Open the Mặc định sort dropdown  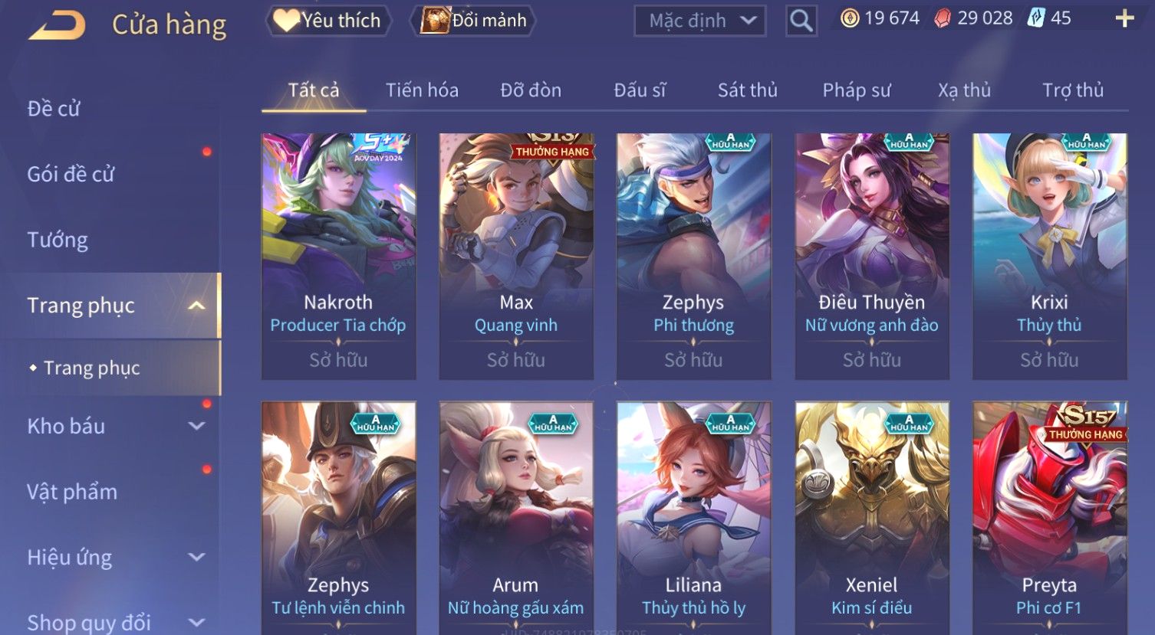coord(700,21)
